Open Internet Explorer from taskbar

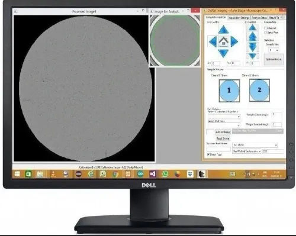click(91, 174)
